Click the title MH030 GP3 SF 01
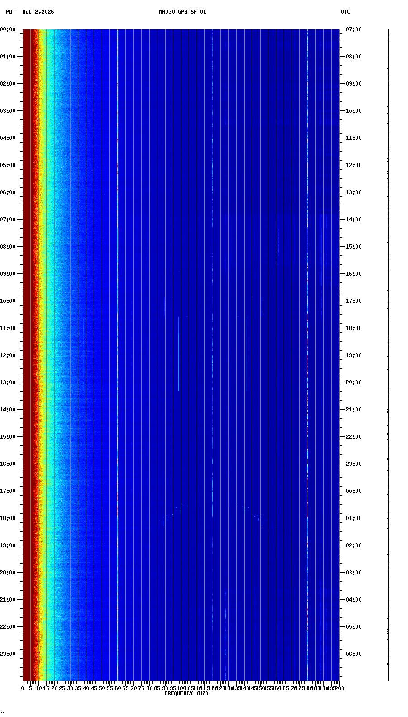The width and height of the screenshot is (408, 717). [182, 12]
